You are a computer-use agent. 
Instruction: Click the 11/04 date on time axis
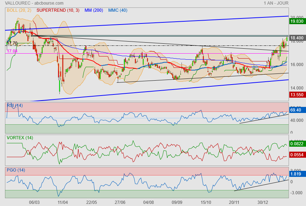click(63, 202)
